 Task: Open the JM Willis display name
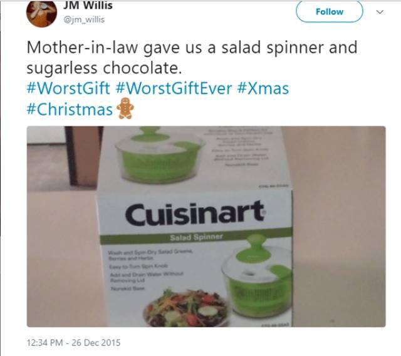[88, 6]
